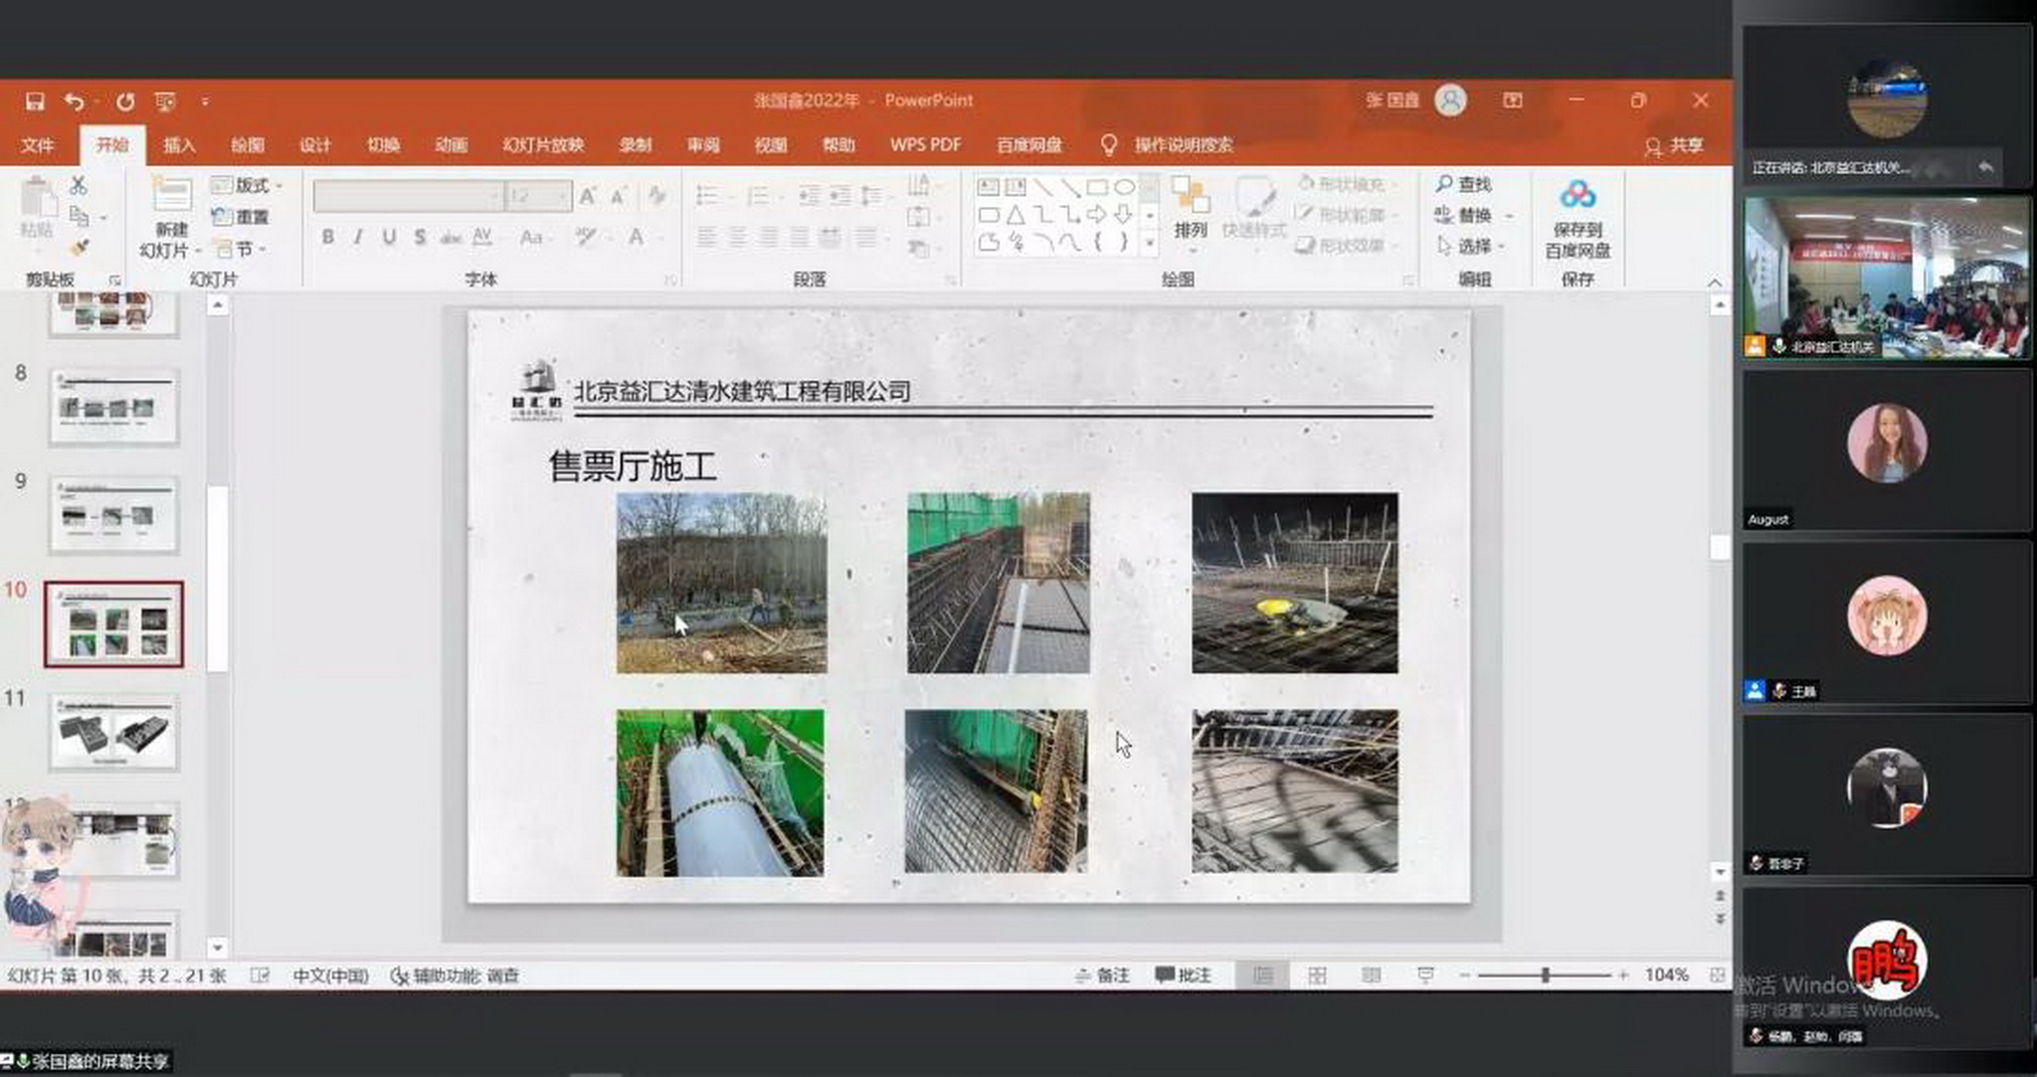The height and width of the screenshot is (1077, 2037).
Task: Click the 替换 replace button
Action: click(x=1474, y=216)
